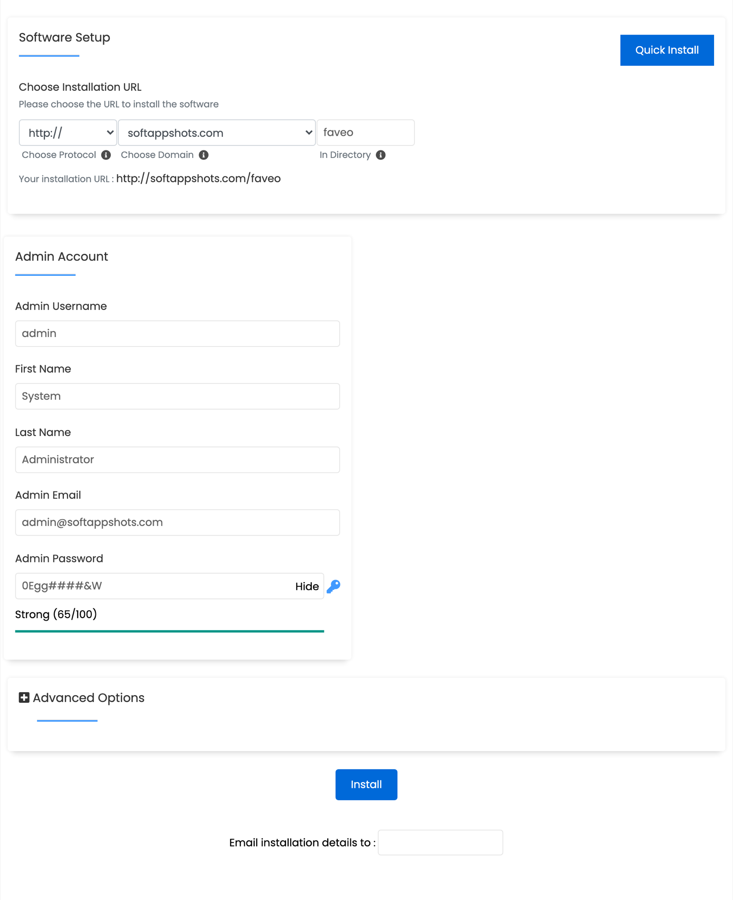Open the domain dropdown showing softappshots.com
The height and width of the screenshot is (900, 733).
point(216,132)
